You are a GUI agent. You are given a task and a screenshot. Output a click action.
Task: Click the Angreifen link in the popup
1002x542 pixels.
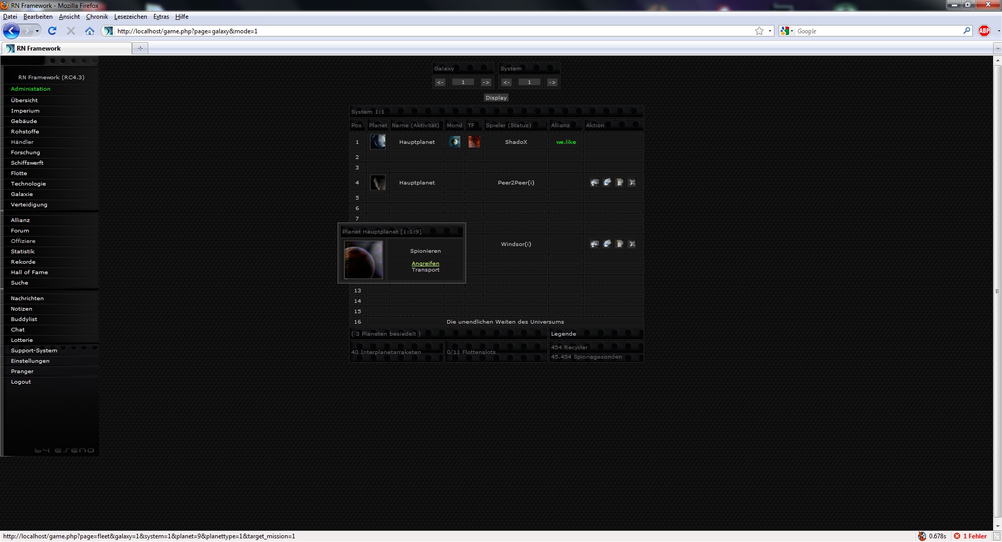[x=425, y=264]
